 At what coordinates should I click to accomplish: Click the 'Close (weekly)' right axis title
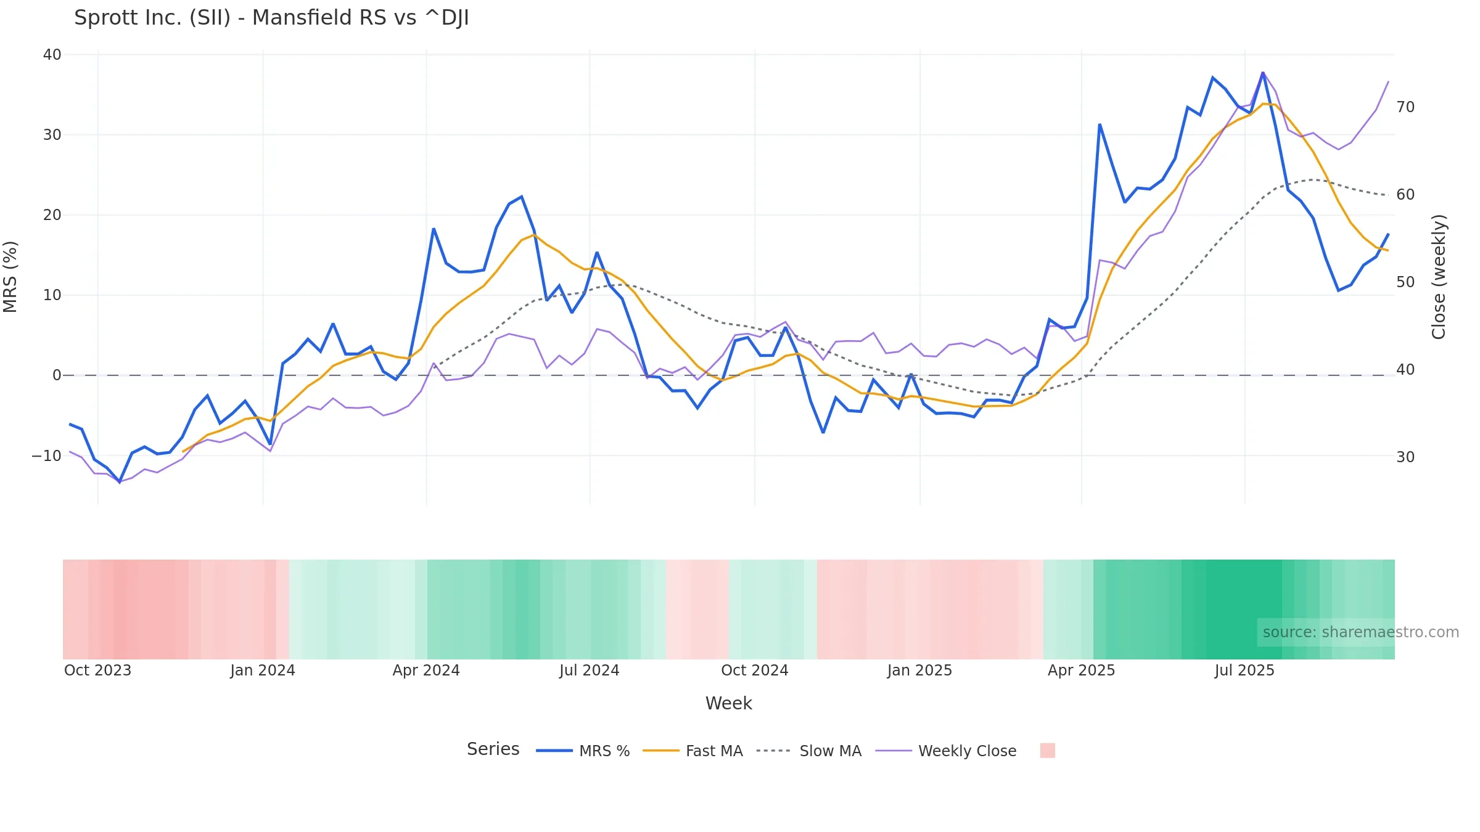click(1439, 277)
